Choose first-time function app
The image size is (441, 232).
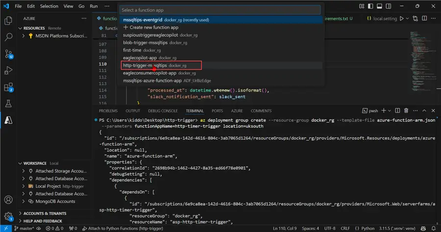tap(221, 50)
